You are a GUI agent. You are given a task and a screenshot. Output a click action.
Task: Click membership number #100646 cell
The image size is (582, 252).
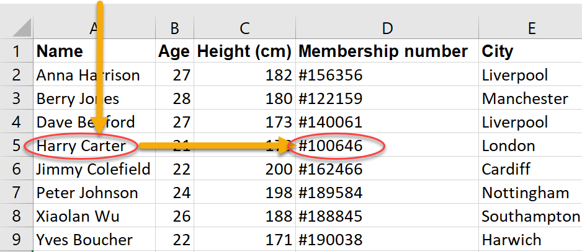(331, 146)
